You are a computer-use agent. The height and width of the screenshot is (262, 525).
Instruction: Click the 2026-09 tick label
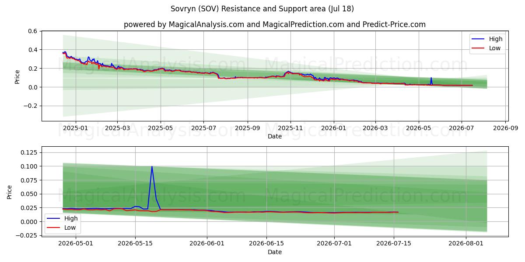506,128
